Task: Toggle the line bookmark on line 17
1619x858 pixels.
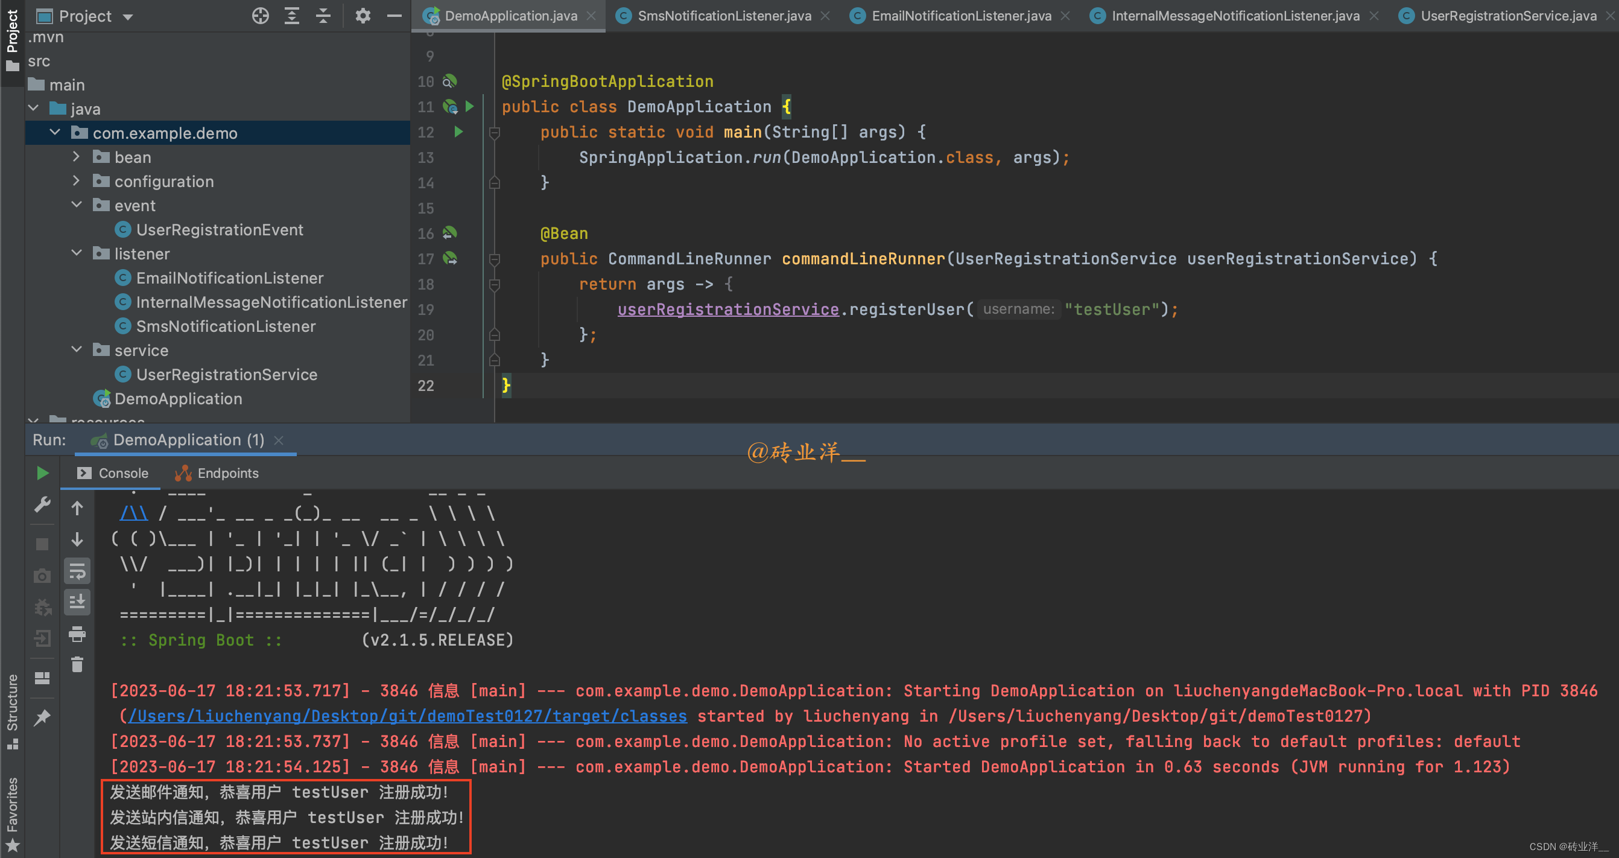Action: click(x=424, y=257)
